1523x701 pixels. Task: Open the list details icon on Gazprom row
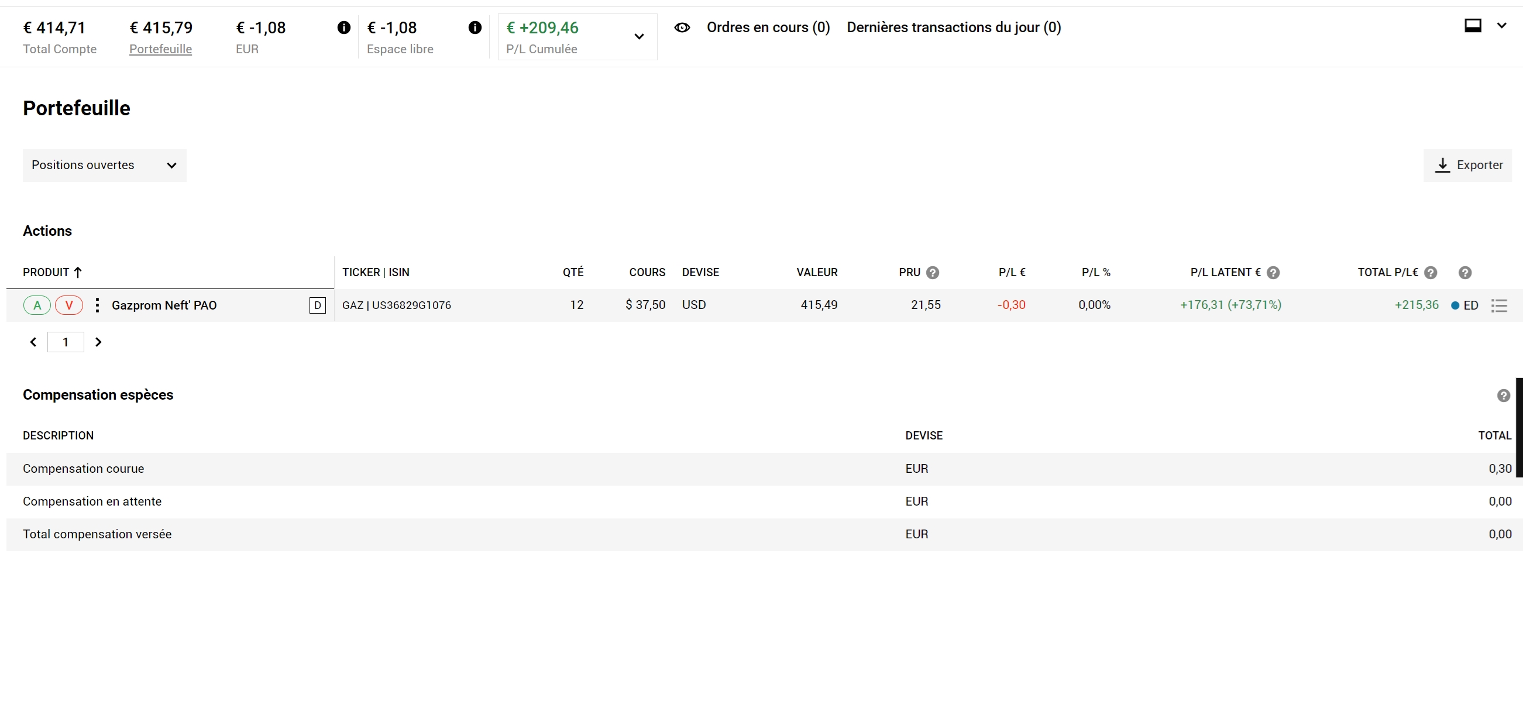tap(1499, 305)
